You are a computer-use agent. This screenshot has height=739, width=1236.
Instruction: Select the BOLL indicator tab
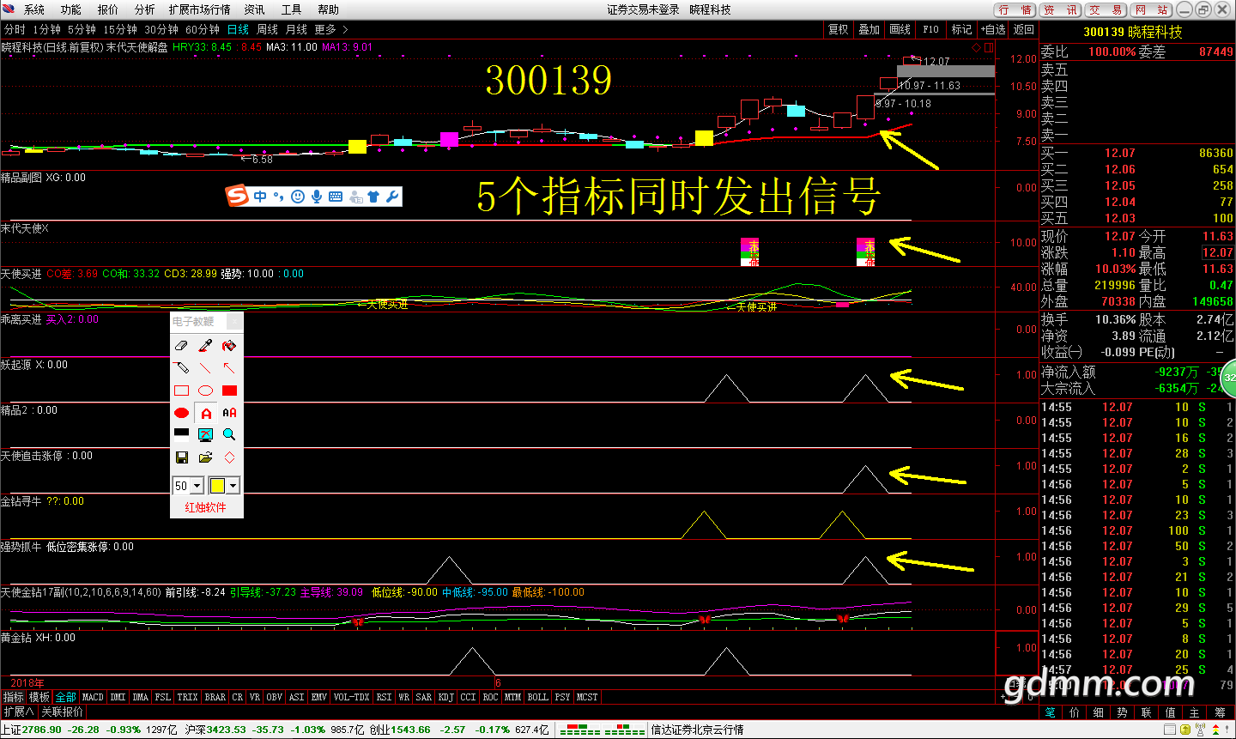537,697
